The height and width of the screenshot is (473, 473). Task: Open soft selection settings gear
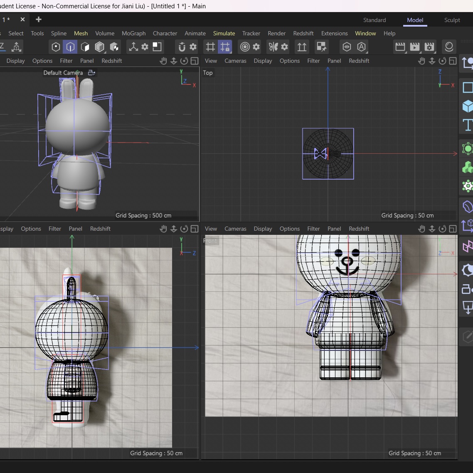click(x=256, y=47)
